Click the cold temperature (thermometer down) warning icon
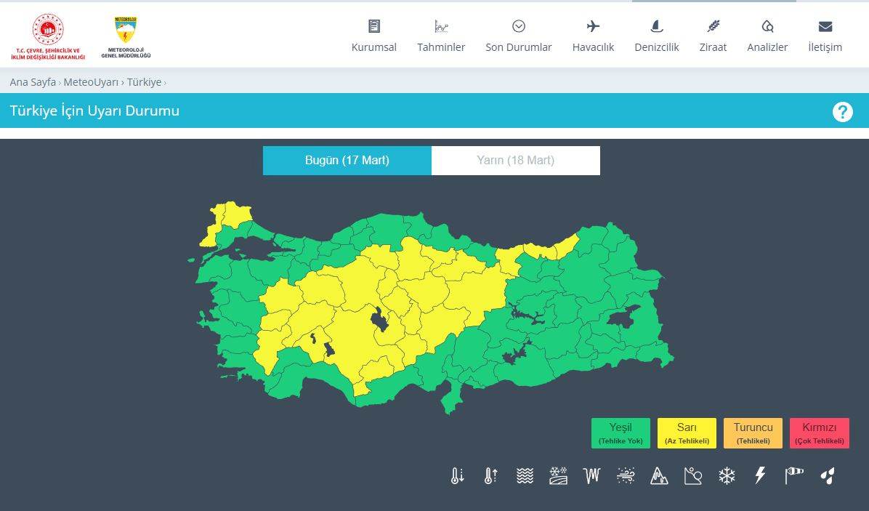869x511 pixels. 457,476
